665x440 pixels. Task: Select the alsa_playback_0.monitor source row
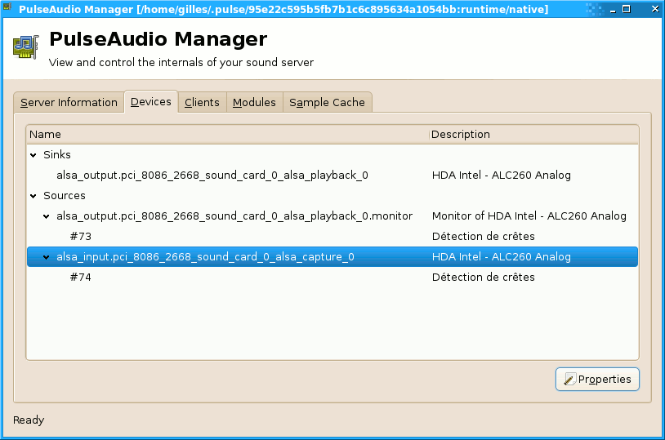pyautogui.click(x=332, y=216)
